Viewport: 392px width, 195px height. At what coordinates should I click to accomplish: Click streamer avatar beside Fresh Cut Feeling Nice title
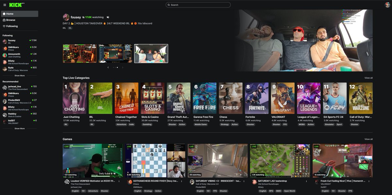point(317,182)
